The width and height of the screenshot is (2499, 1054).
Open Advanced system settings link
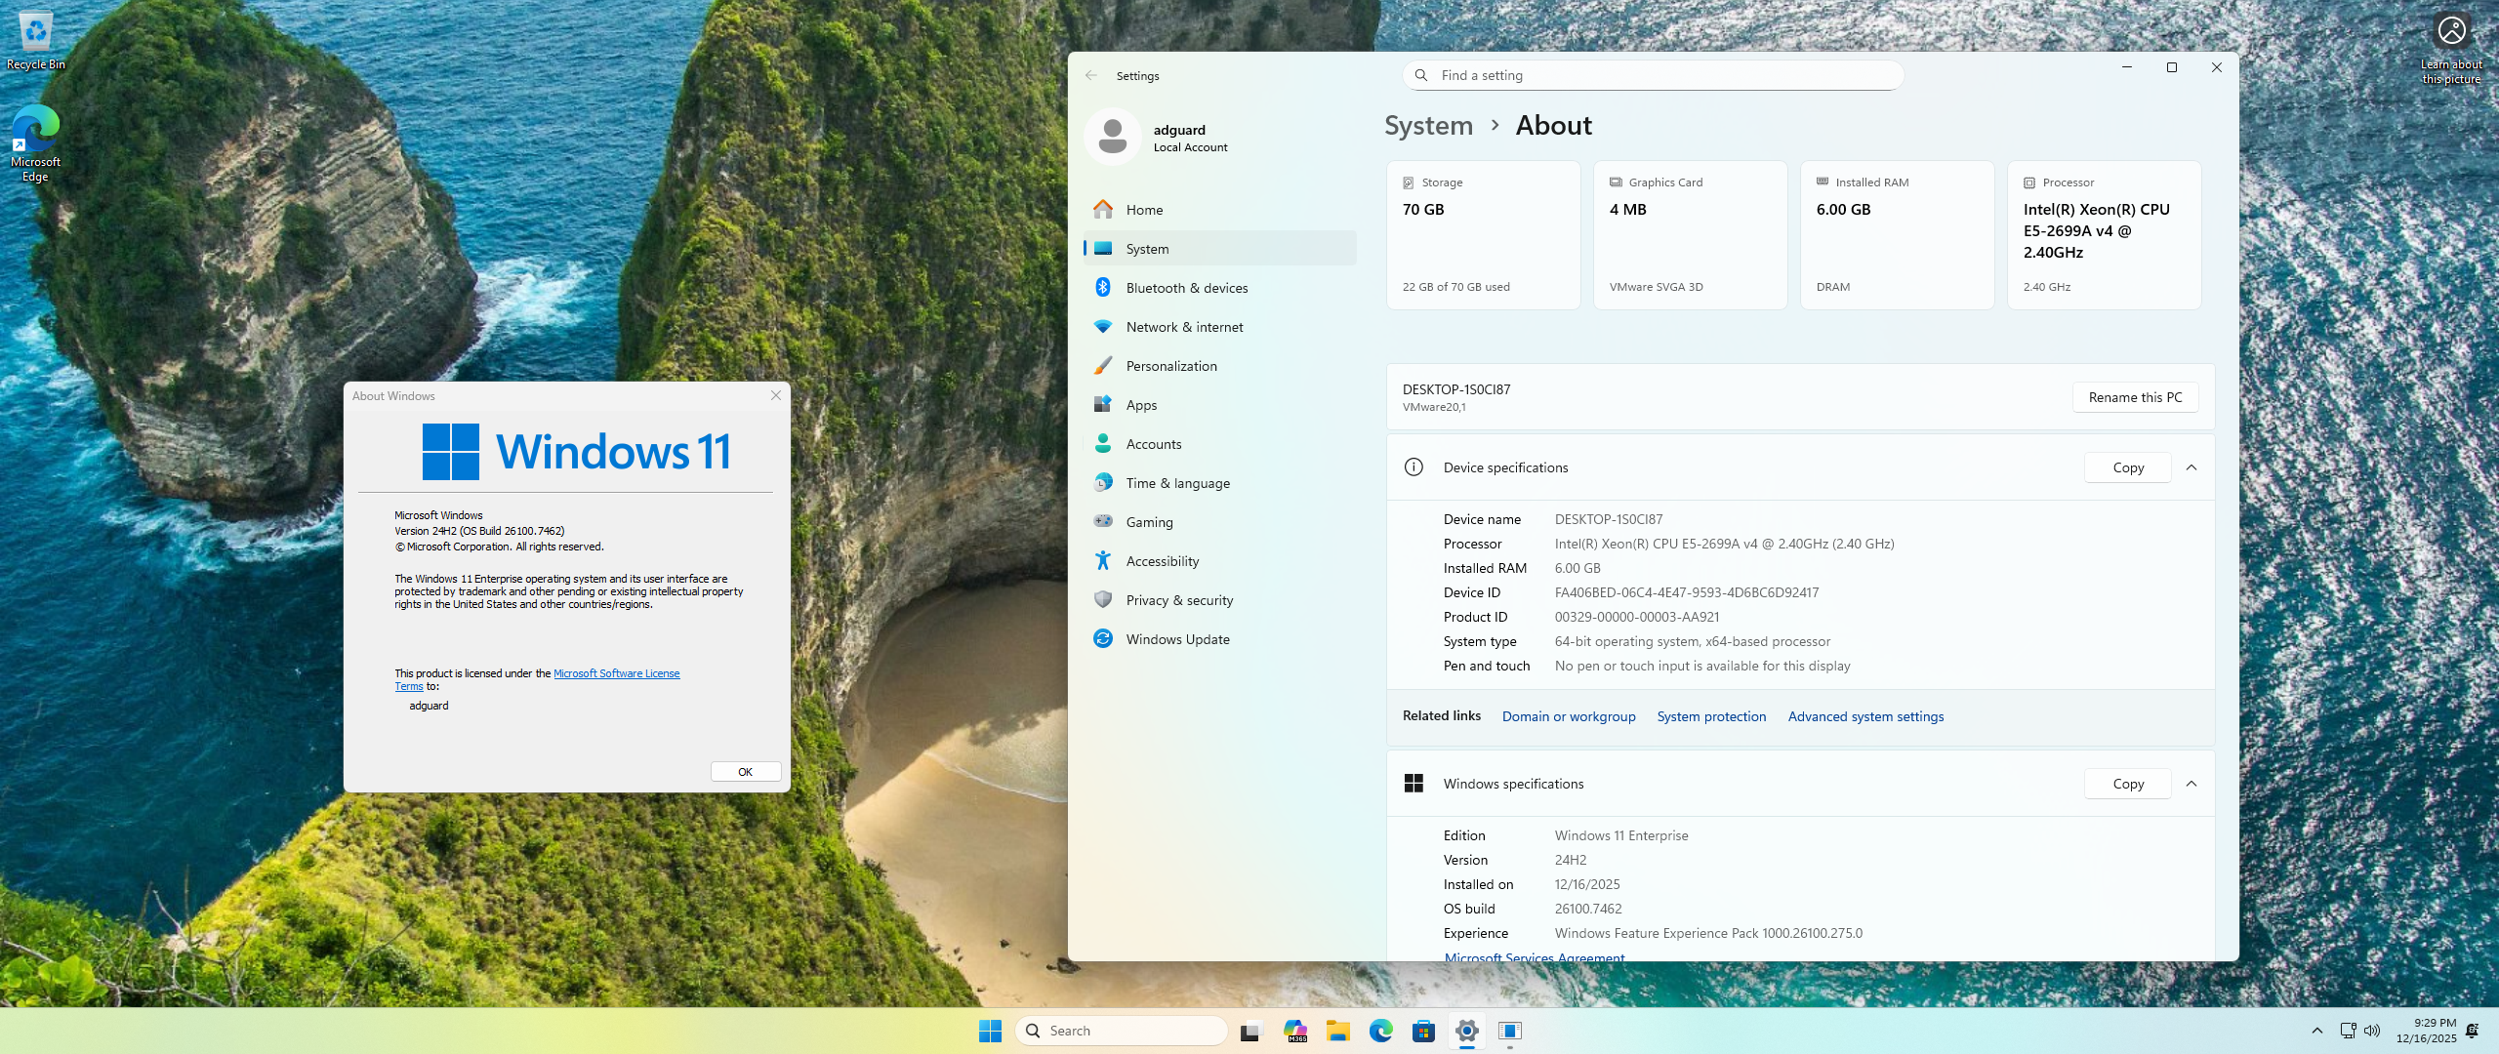click(1865, 716)
